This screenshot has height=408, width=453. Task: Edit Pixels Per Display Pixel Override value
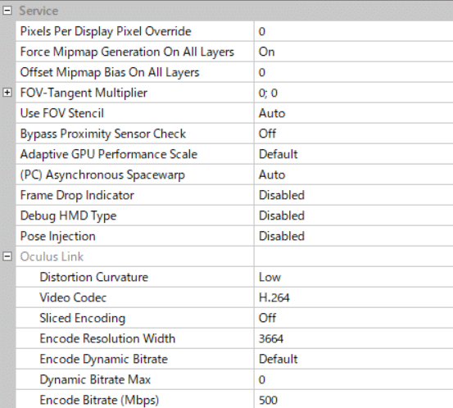point(354,31)
